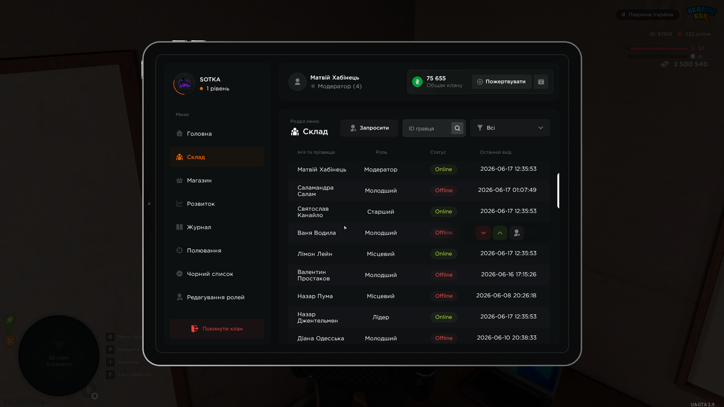Click the green clan treasury currency icon
Image resolution: width=724 pixels, height=407 pixels.
[417, 81]
